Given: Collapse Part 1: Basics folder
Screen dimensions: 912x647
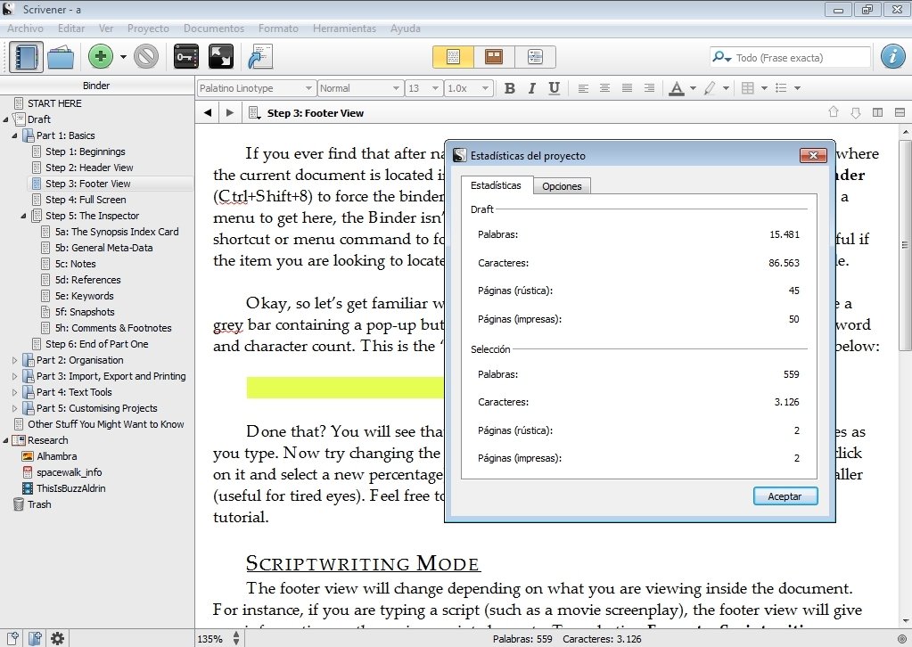Looking at the screenshot, I should pyautogui.click(x=14, y=136).
